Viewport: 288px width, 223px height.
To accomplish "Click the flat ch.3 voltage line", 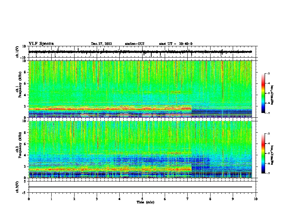I will (140, 187).
